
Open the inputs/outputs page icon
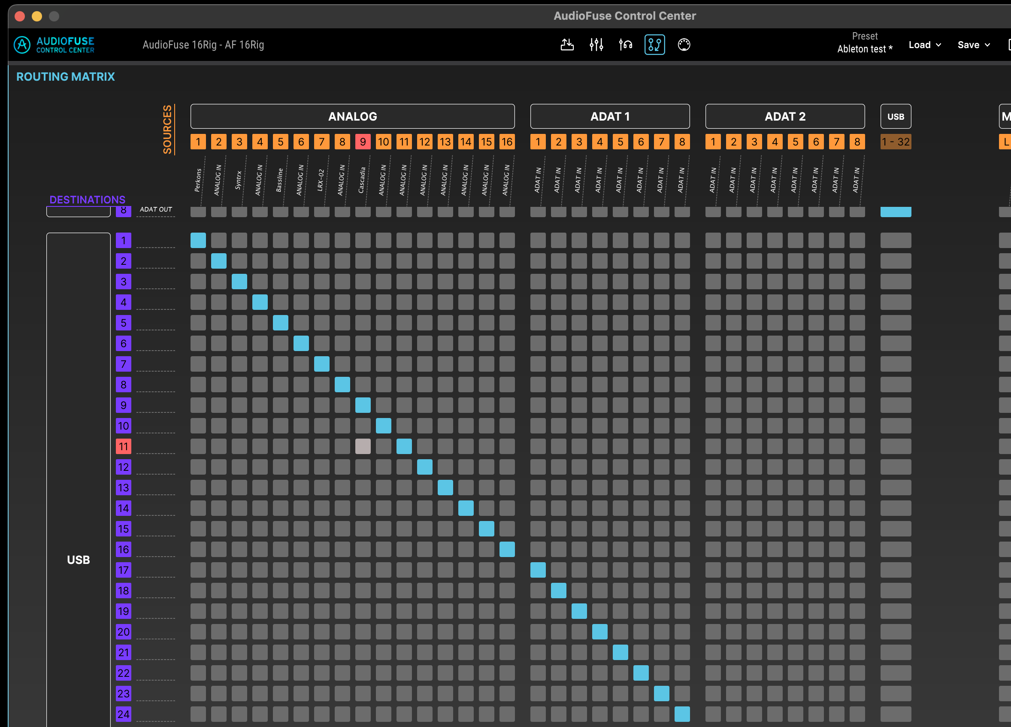point(567,45)
